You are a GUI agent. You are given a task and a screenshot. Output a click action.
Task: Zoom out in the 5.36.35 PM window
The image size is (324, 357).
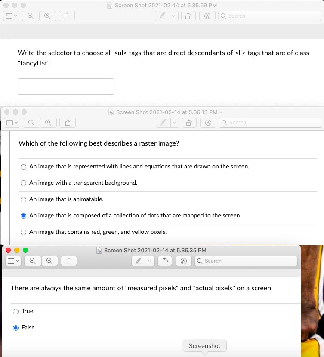[33, 261]
